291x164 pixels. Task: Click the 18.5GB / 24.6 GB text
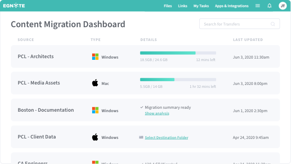[x=154, y=60]
